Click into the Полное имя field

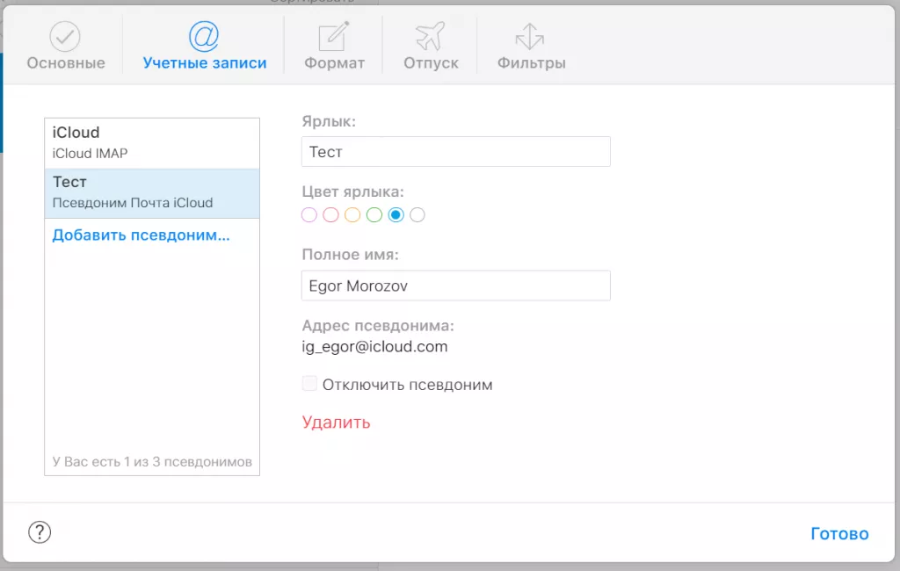455,286
